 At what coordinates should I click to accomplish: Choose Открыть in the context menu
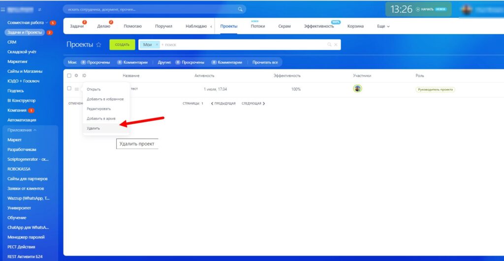point(94,89)
